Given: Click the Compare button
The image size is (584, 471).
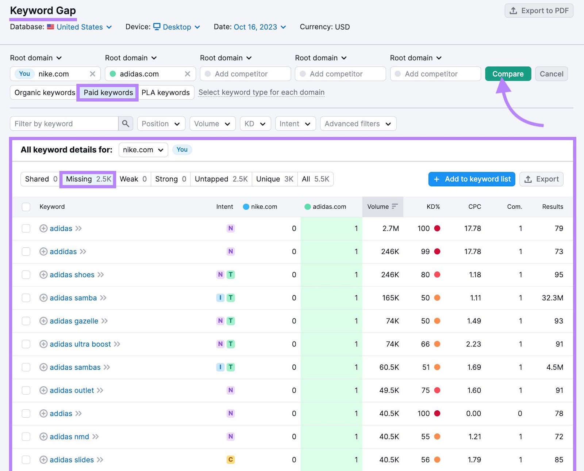Looking at the screenshot, I should click(x=508, y=74).
